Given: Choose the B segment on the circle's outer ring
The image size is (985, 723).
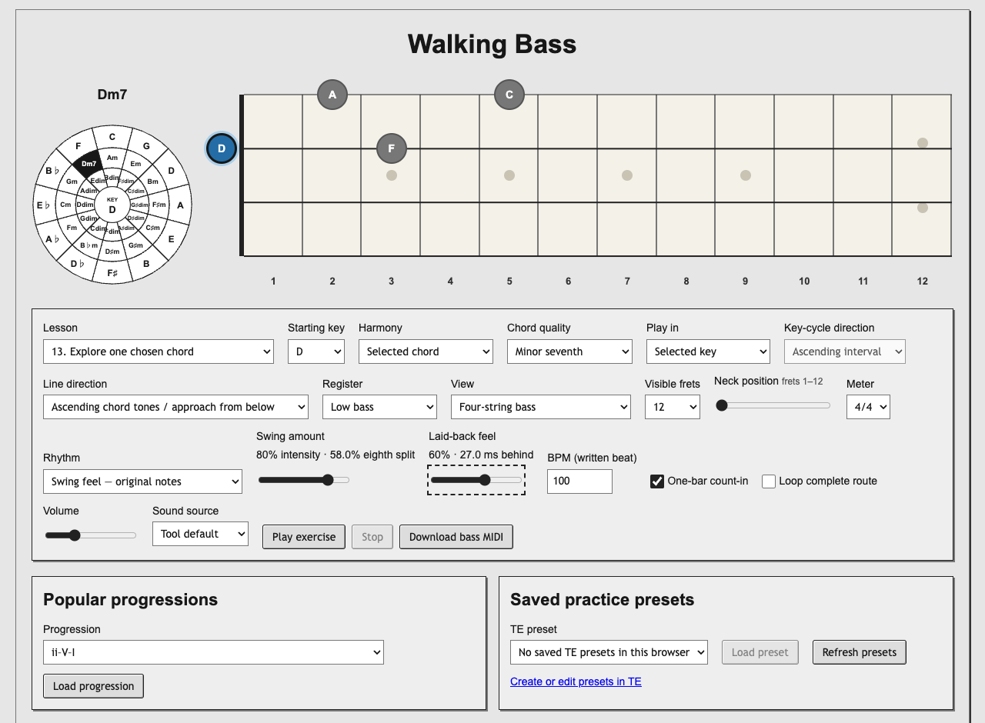Looking at the screenshot, I should coord(146,264).
